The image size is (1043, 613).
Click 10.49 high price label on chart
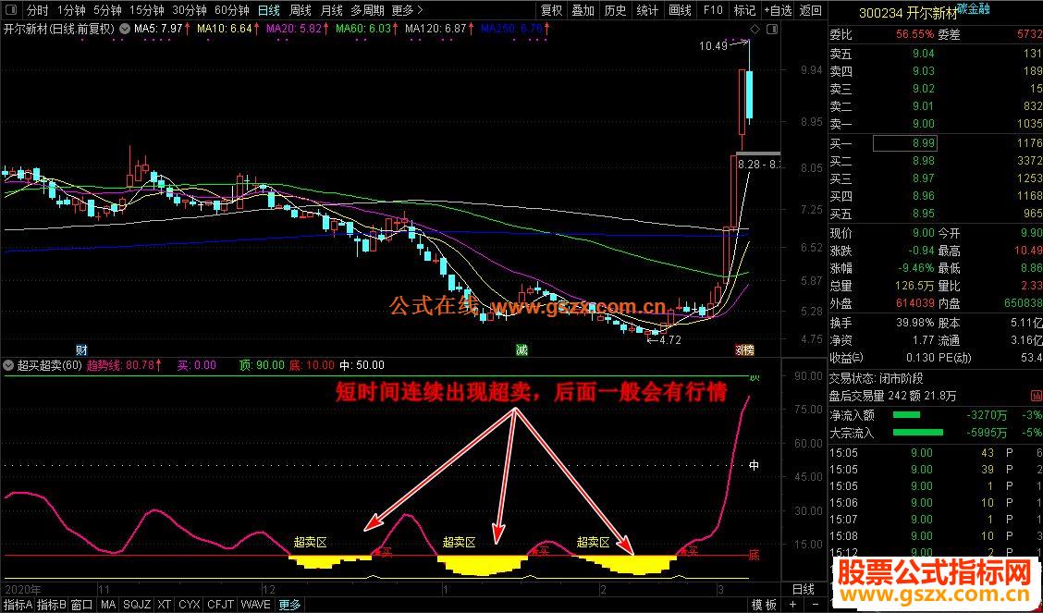coord(714,46)
